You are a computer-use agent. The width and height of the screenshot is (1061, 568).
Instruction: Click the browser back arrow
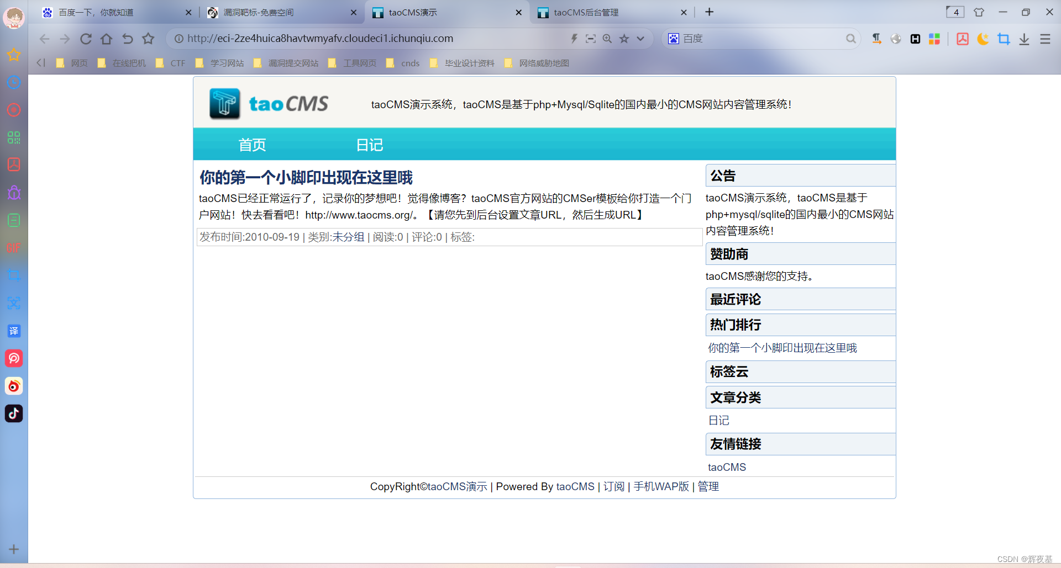tap(45, 39)
